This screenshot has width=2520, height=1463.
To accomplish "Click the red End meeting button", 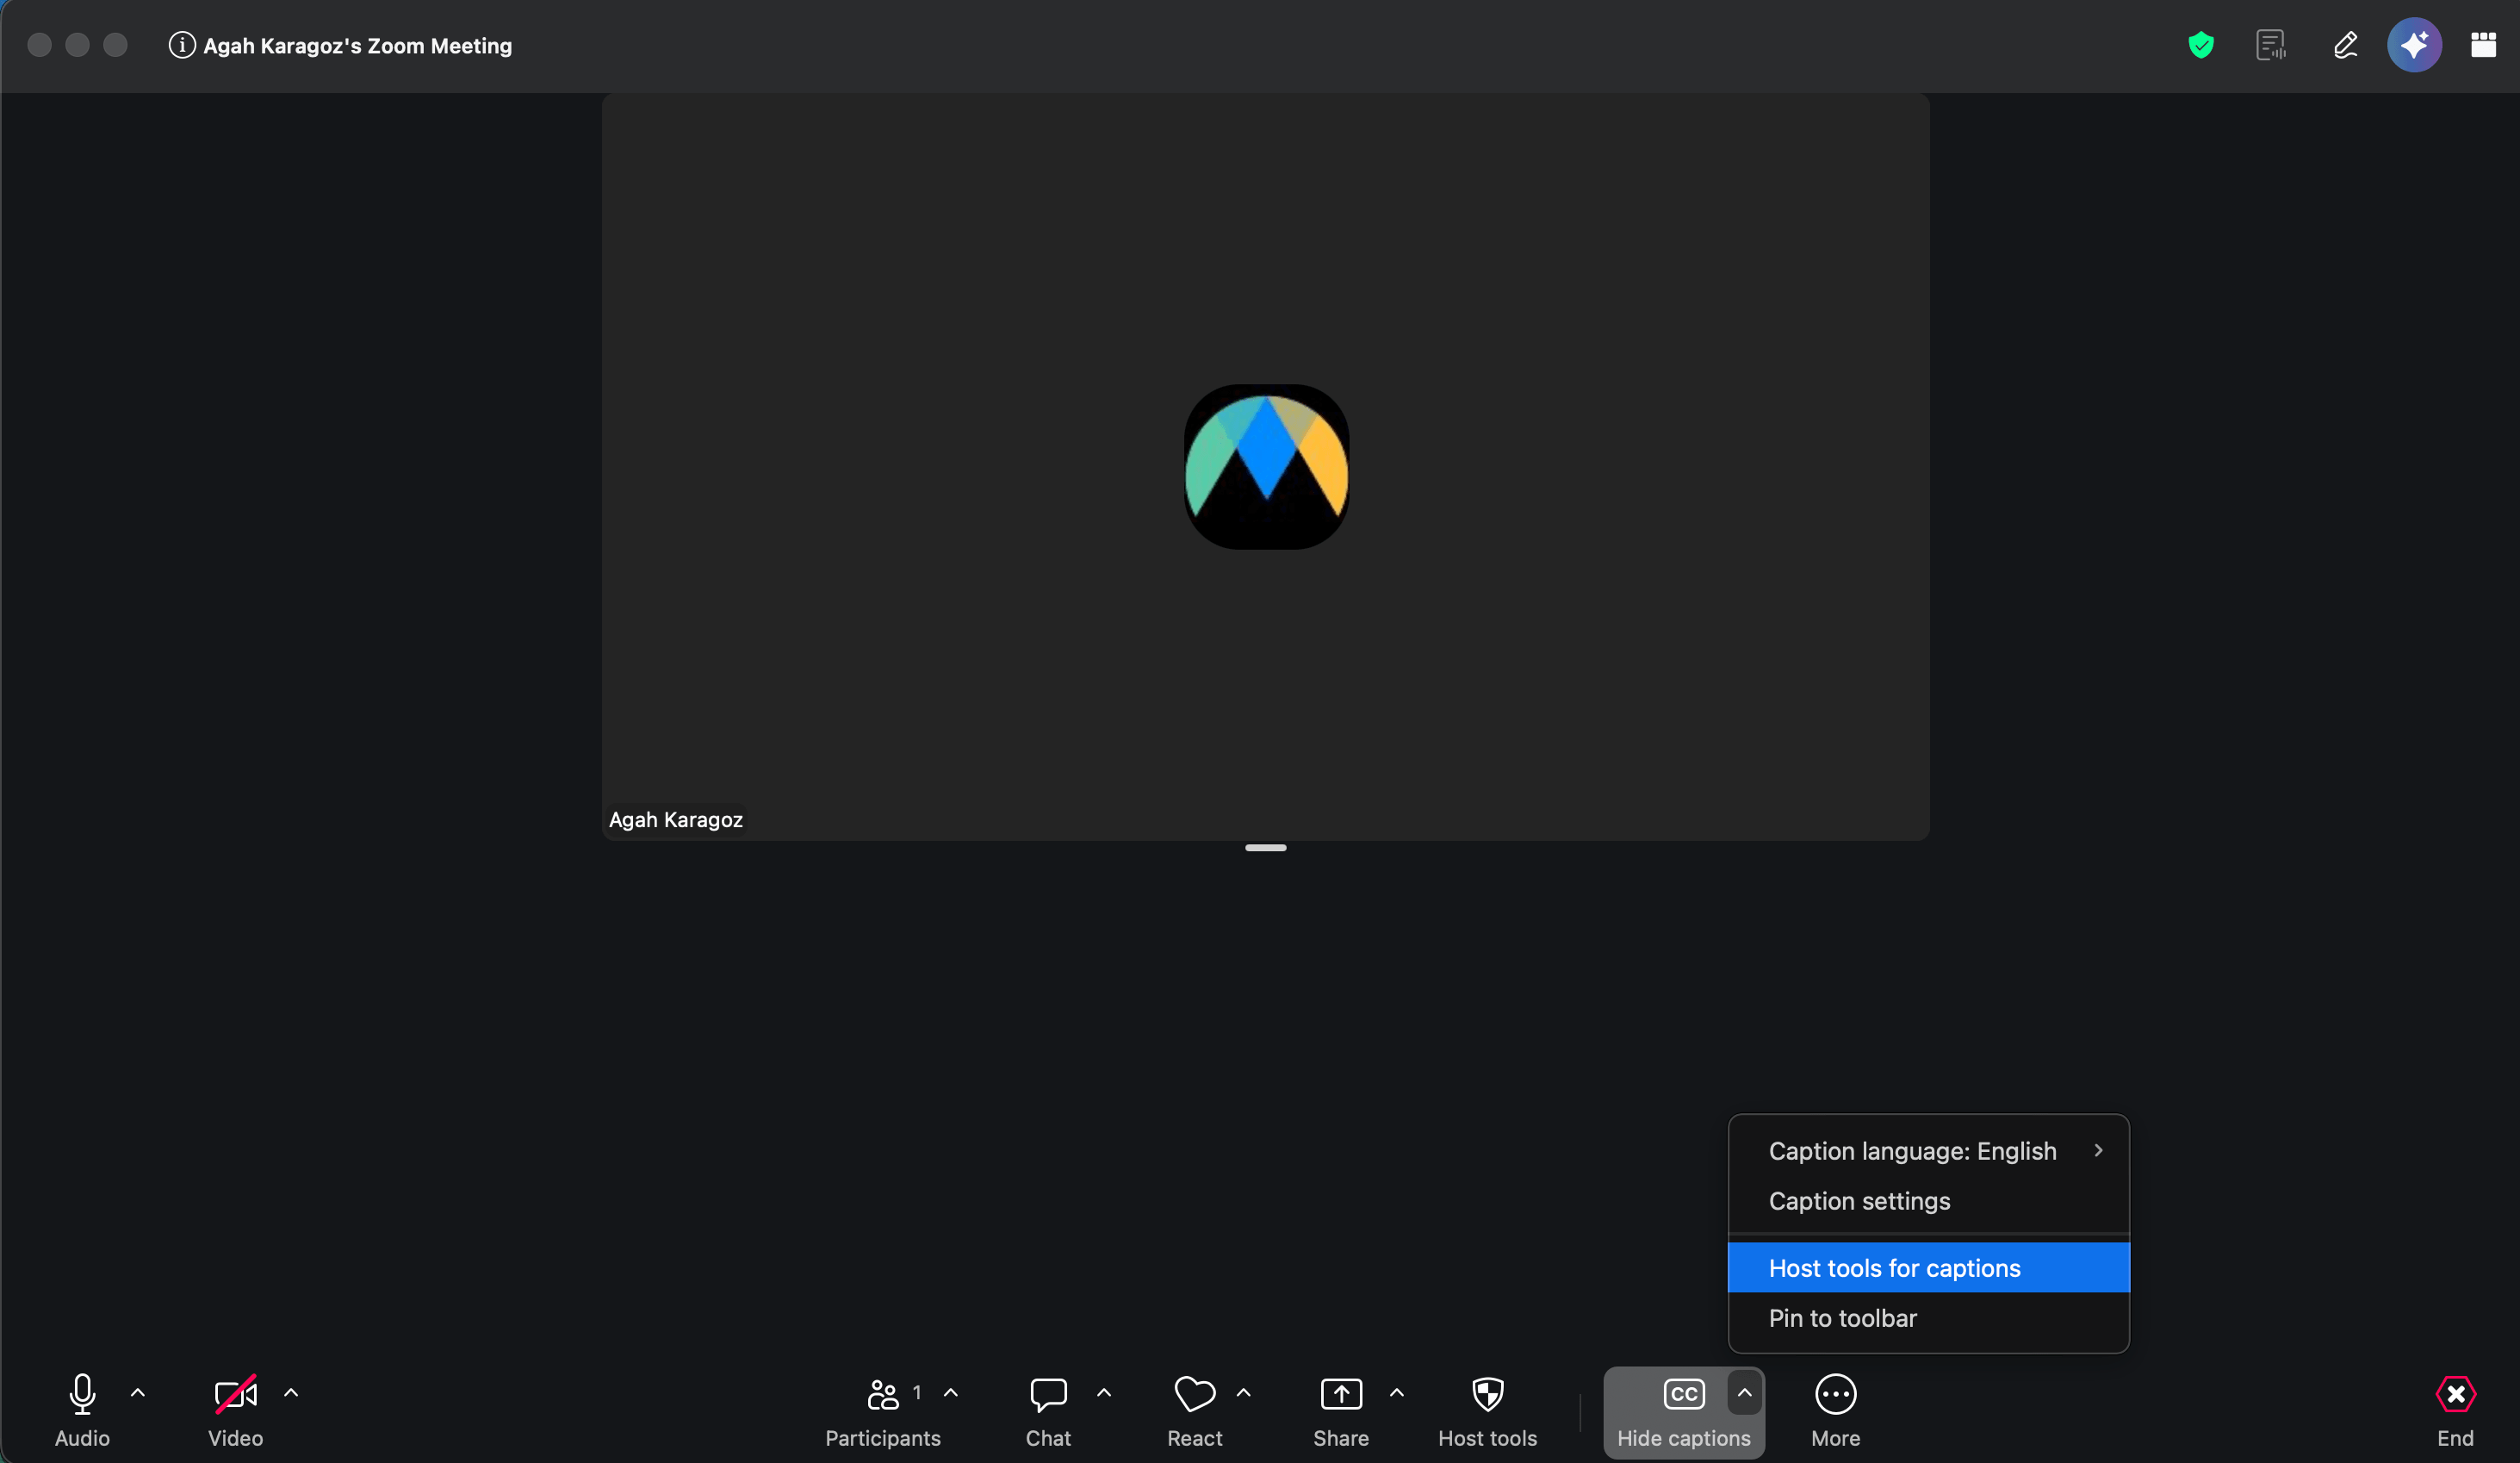I will point(2455,1393).
